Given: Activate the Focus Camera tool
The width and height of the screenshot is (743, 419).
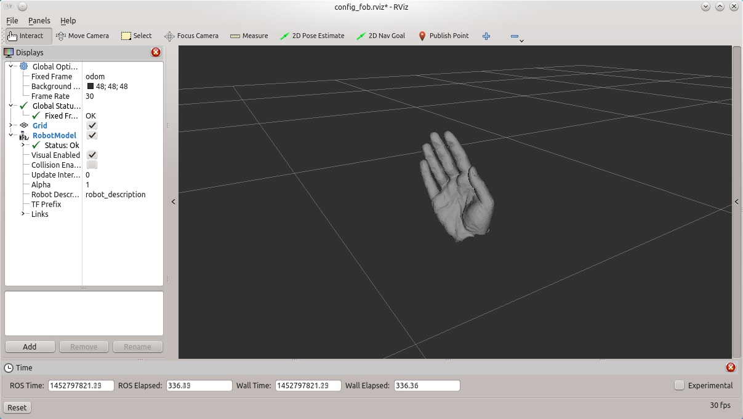Looking at the screenshot, I should [191, 36].
